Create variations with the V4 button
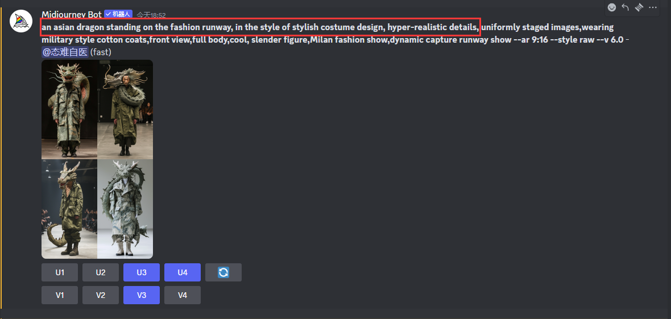 coord(183,295)
